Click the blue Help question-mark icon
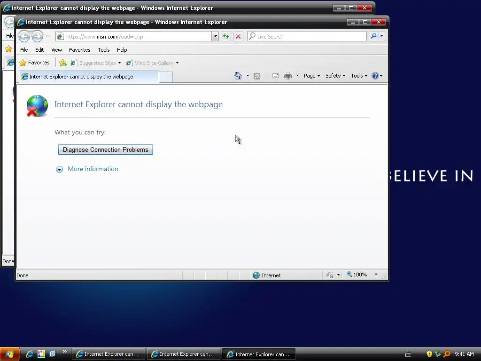Viewport: 481px width, 361px height. [375, 76]
